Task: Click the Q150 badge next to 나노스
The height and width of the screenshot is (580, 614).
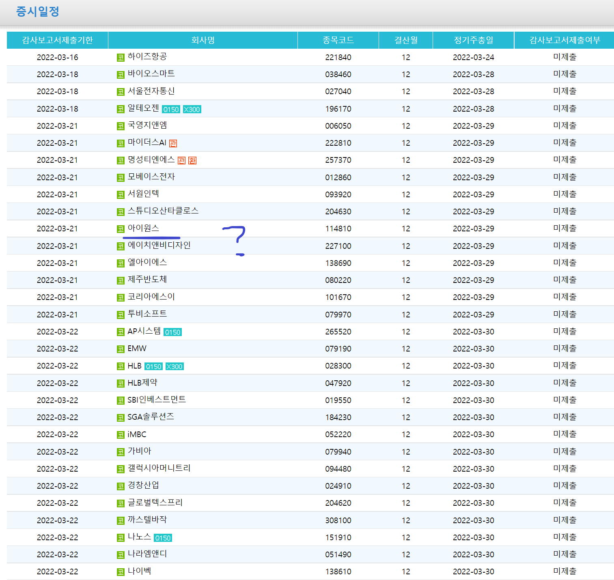Action: tap(163, 538)
